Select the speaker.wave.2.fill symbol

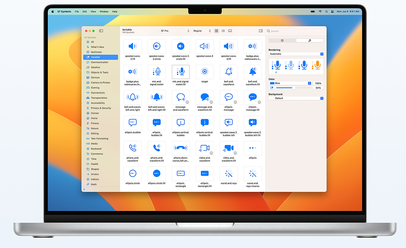pyautogui.click(x=133, y=46)
